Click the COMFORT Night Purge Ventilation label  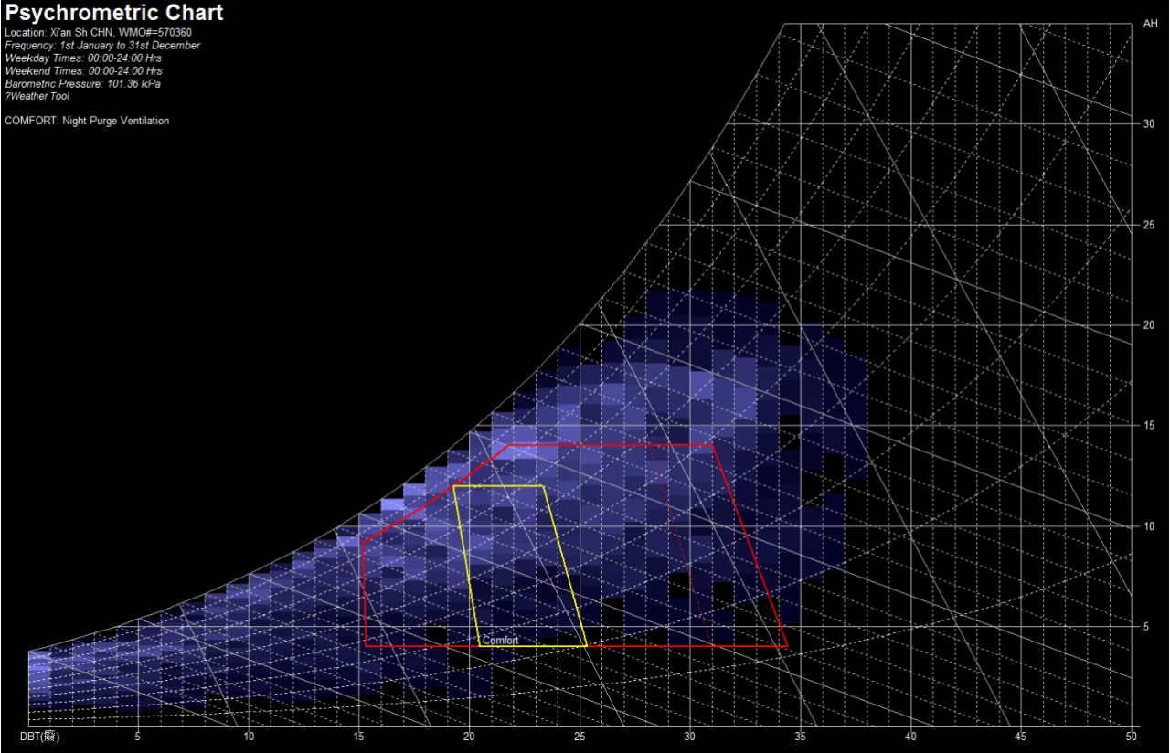point(87,122)
